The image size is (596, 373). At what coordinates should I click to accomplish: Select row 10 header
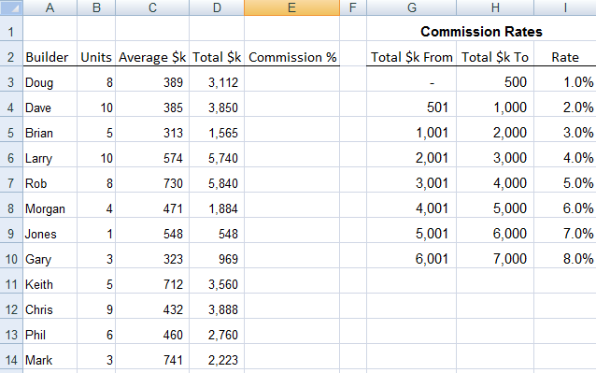click(x=11, y=255)
